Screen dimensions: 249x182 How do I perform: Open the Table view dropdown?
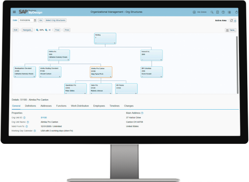coord(231,30)
